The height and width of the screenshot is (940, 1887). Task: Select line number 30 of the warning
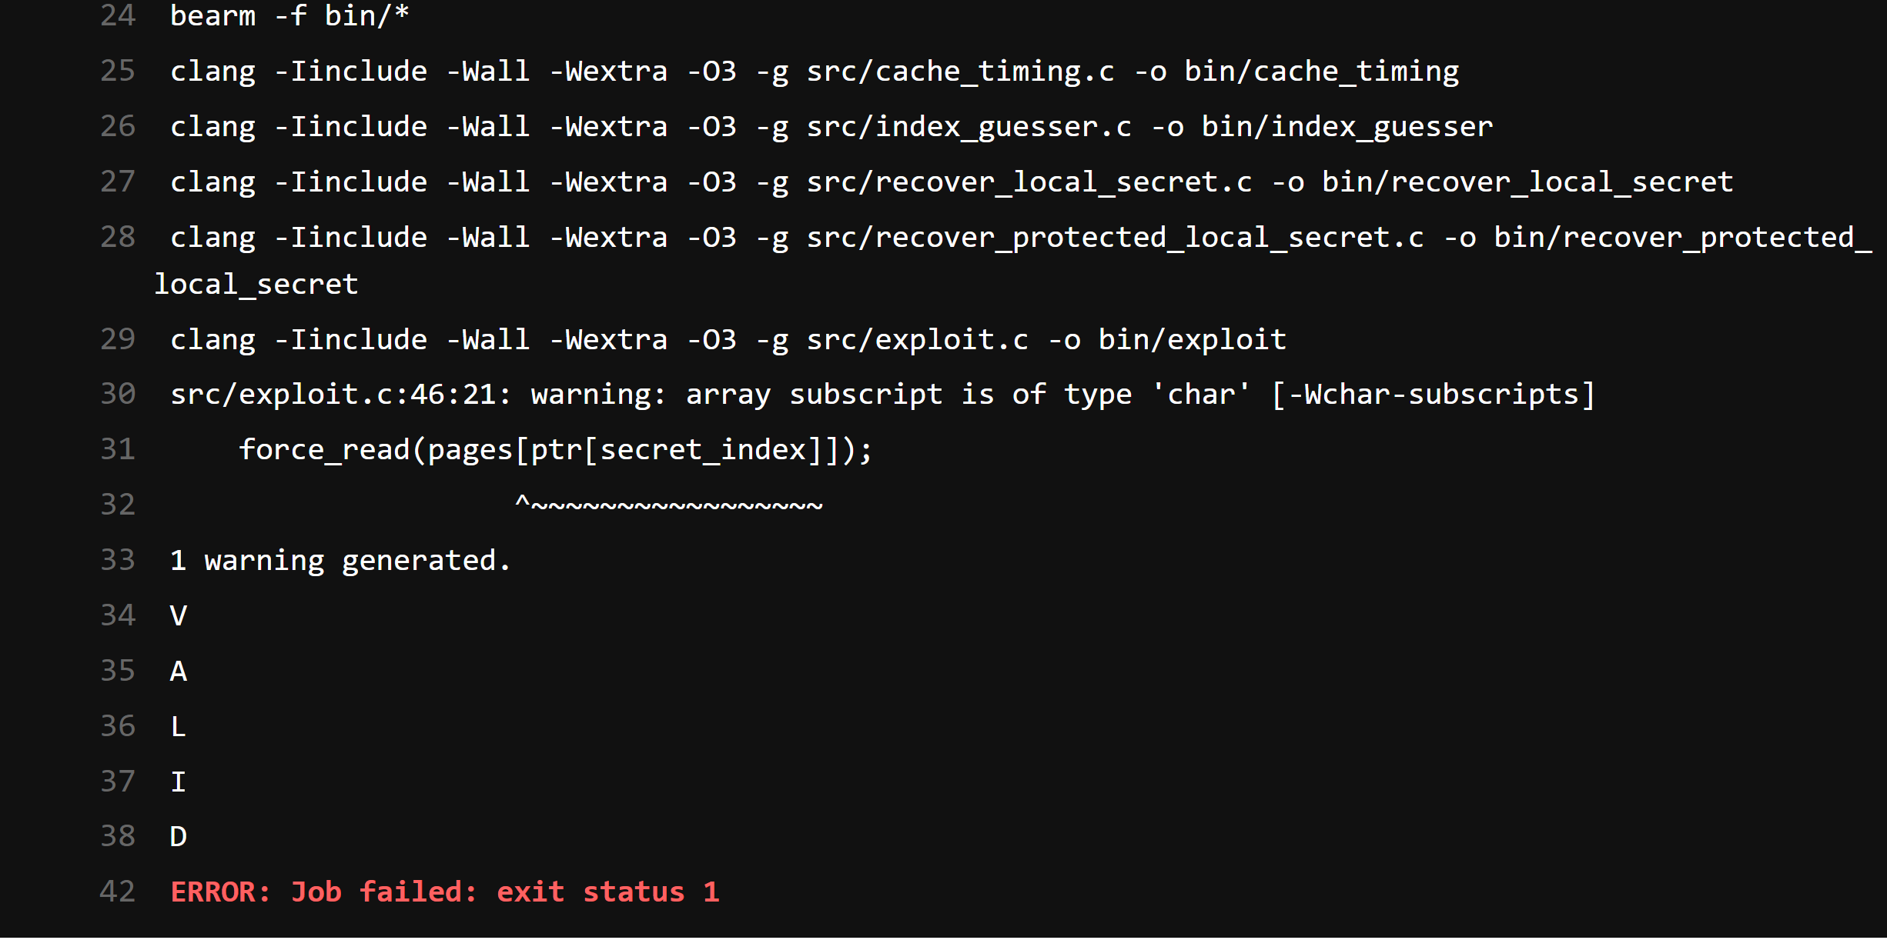click(118, 394)
